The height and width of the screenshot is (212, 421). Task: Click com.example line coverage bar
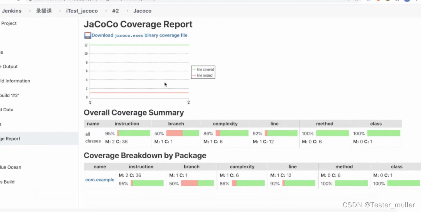pos(299,183)
